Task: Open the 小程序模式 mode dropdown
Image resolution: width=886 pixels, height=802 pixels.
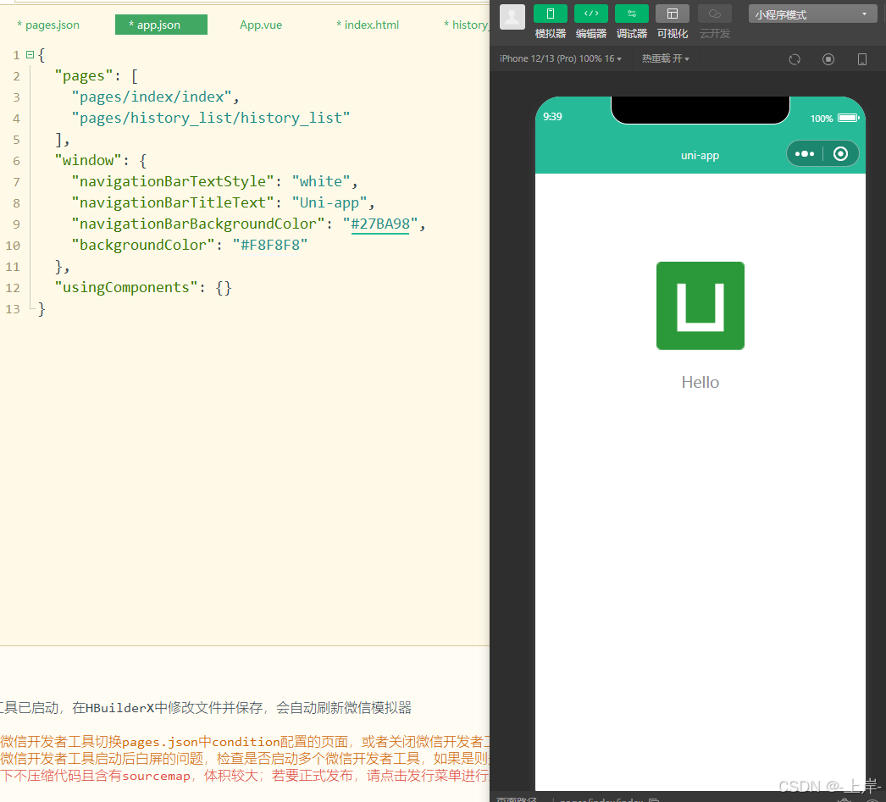Action: (811, 14)
